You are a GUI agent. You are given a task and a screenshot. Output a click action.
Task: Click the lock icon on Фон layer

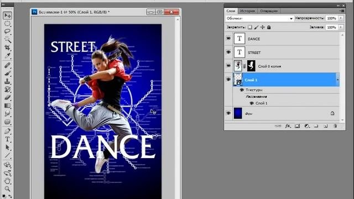point(332,113)
